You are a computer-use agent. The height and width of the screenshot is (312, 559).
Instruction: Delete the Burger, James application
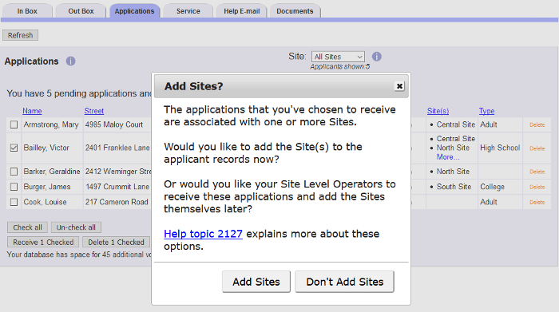pyautogui.click(x=537, y=187)
